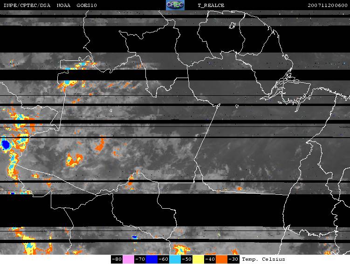This screenshot has height=264, width=350.
Task: Click the CPTEC logo in the header
Action: pos(175,5)
